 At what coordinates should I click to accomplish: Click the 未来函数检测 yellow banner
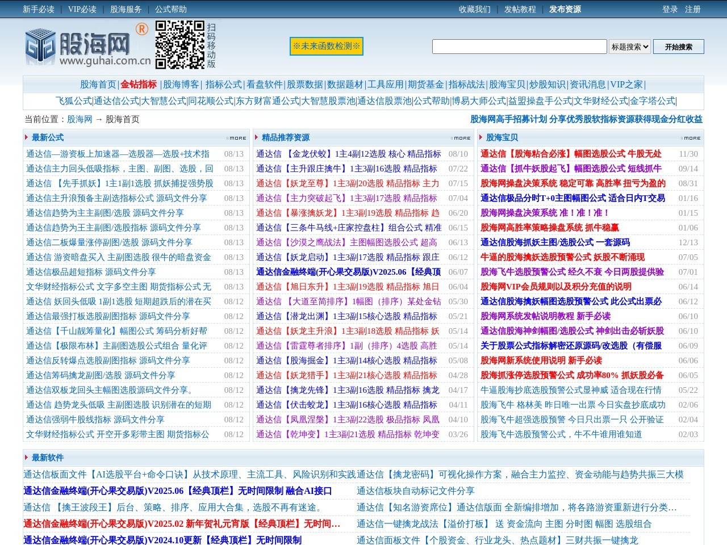tap(326, 46)
